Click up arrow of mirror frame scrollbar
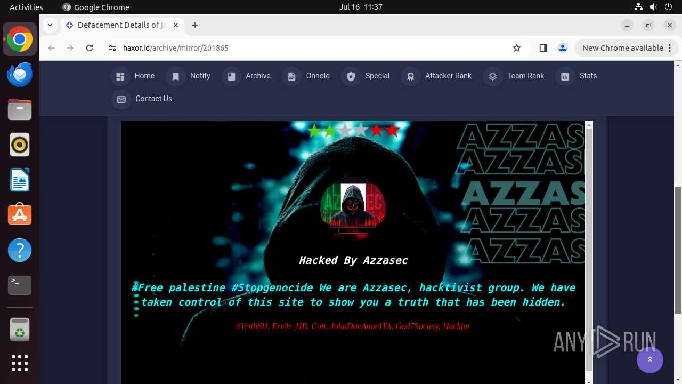This screenshot has height=384, width=682. [x=589, y=125]
